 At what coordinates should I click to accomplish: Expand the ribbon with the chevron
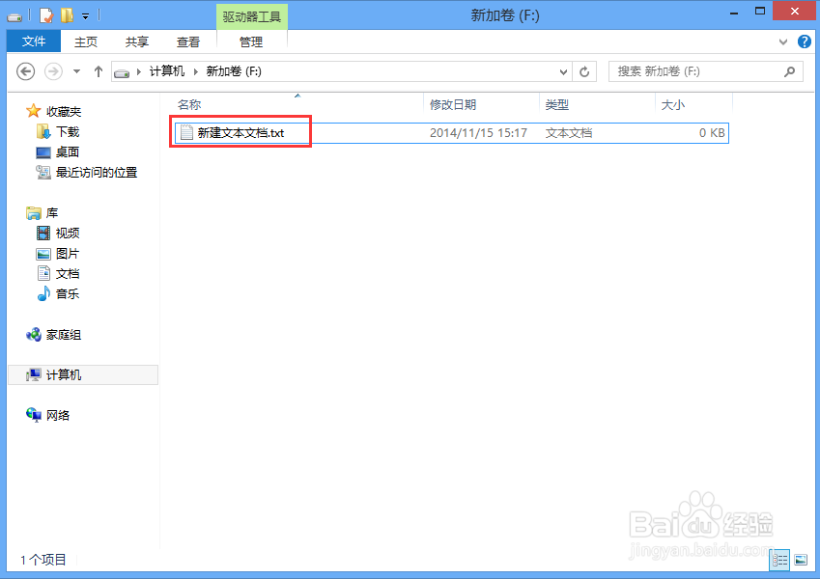(783, 41)
